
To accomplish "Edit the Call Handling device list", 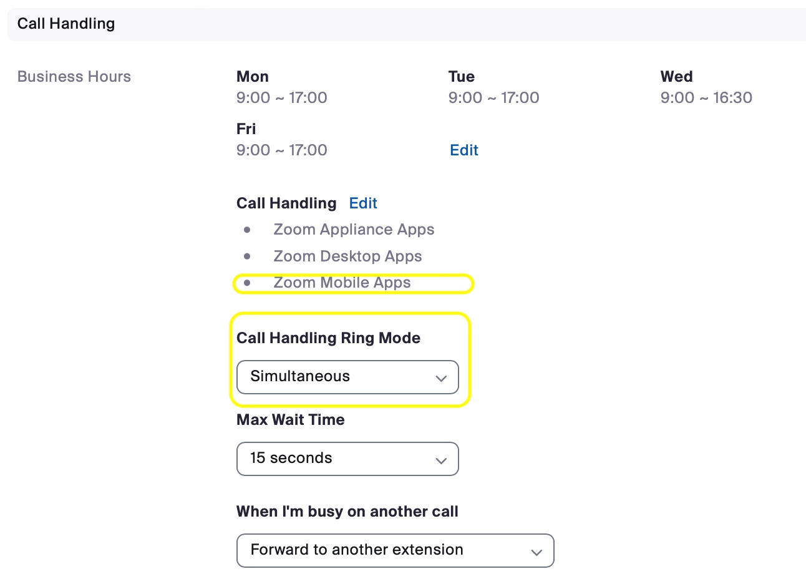I will (363, 203).
